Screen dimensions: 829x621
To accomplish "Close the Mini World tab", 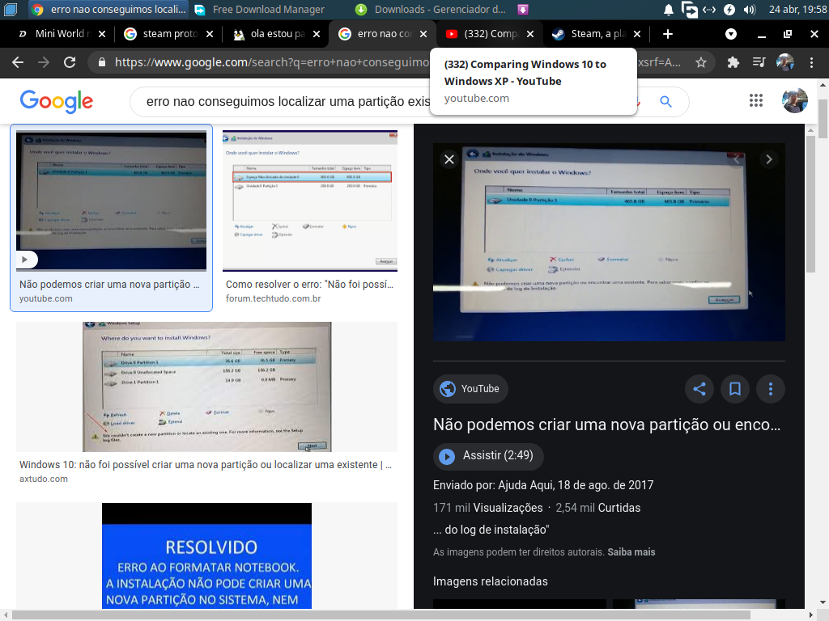I will [x=102, y=34].
